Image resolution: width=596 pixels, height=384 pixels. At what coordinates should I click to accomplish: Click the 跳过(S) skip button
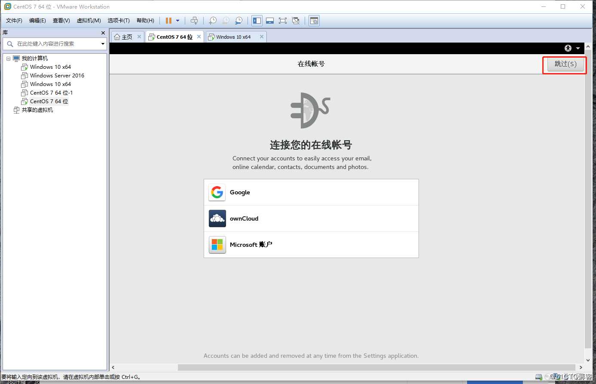tap(565, 64)
